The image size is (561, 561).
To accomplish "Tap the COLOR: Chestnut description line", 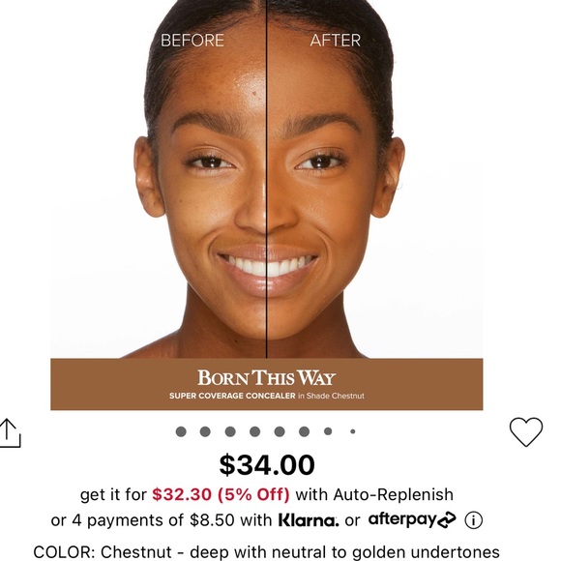I will [x=267, y=552].
